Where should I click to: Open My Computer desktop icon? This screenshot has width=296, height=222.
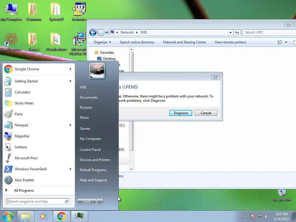coord(11,12)
